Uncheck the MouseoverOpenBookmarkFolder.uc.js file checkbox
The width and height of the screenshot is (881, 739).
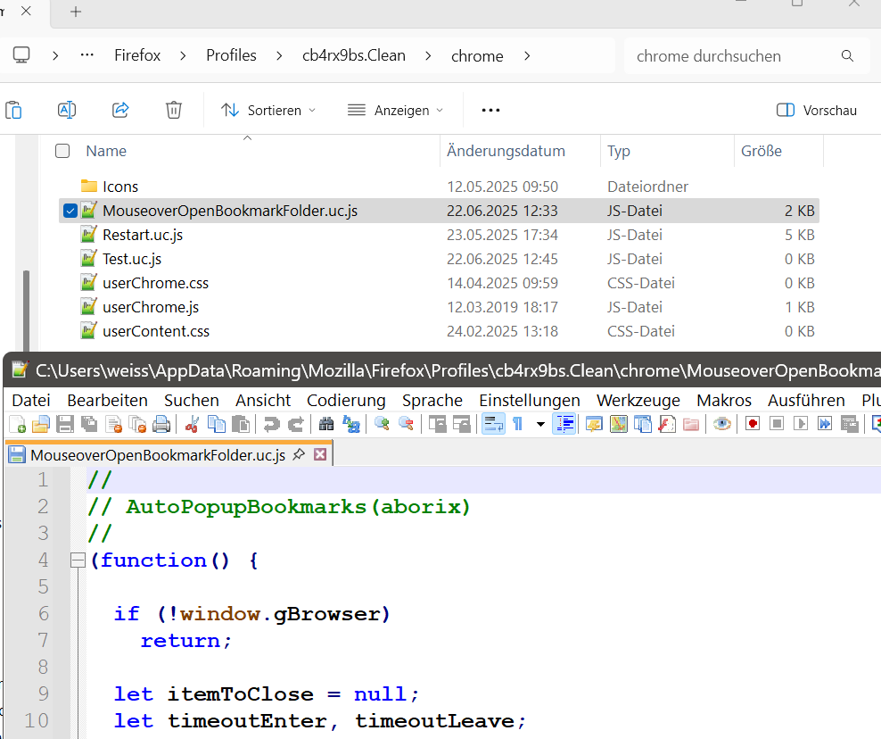[70, 211]
